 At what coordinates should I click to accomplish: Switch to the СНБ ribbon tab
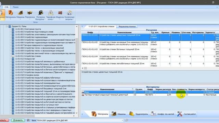7,7
